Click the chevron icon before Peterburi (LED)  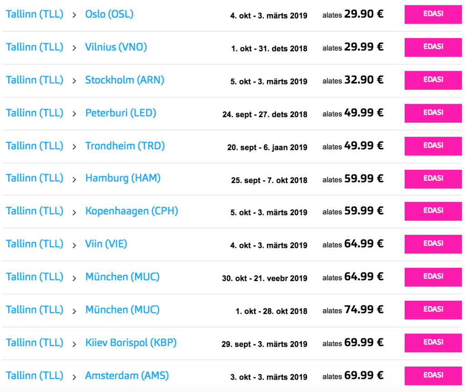74,114
